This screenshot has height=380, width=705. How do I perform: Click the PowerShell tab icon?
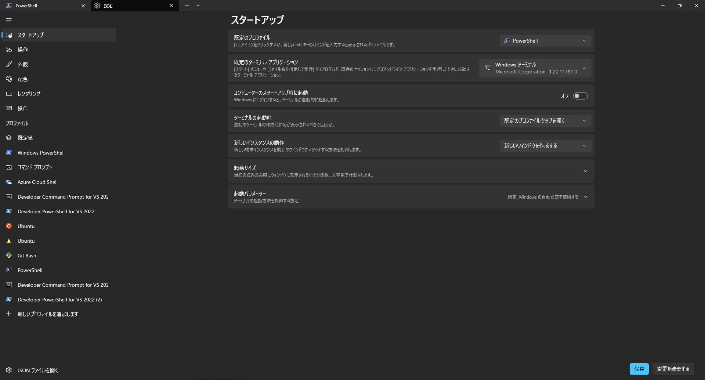9,6
